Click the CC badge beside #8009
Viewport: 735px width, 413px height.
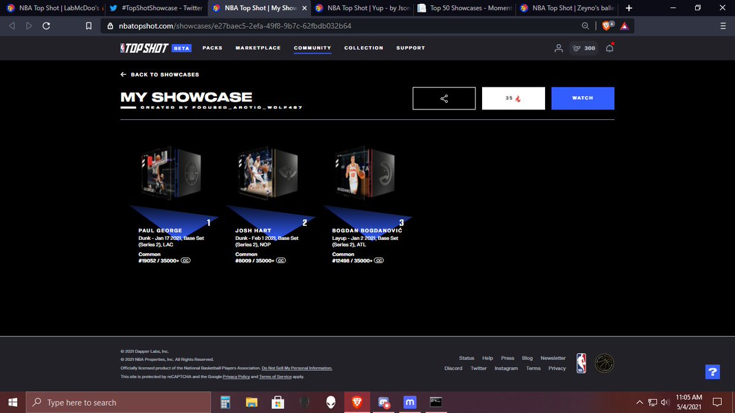[281, 260]
